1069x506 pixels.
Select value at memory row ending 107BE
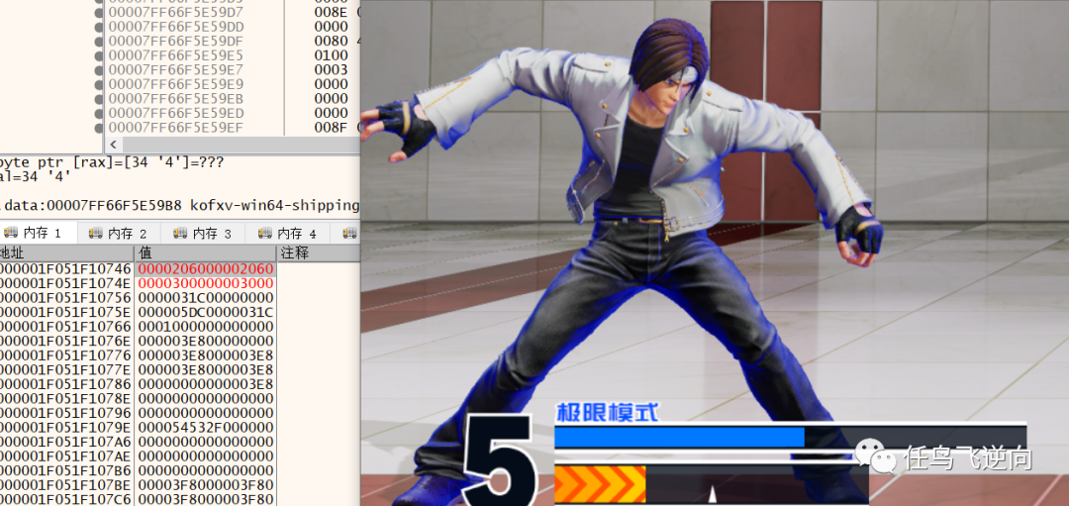206,485
